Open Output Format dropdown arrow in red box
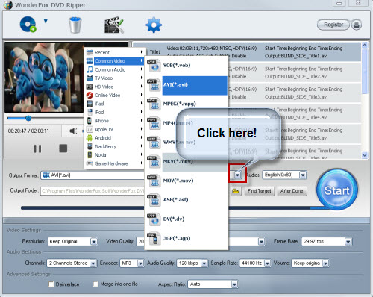This screenshot has width=373, height=297. [x=237, y=175]
